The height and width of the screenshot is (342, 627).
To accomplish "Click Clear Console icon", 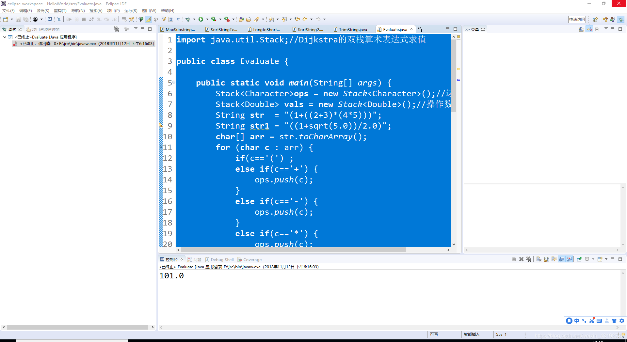I will pyautogui.click(x=539, y=259).
